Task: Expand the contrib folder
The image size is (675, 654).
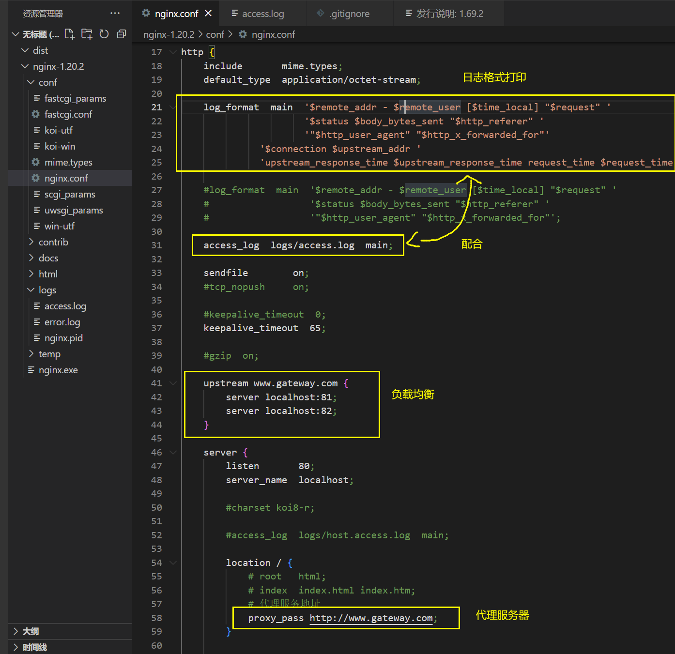Action: click(31, 242)
